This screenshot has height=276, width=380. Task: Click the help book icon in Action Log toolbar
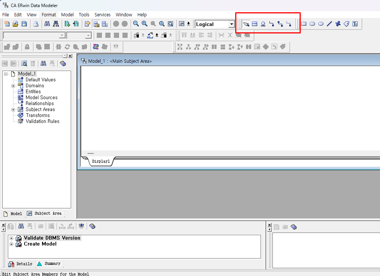tap(92, 227)
